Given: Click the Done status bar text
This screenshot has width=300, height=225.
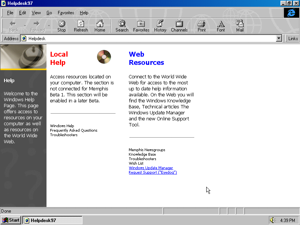Looking at the screenshot, I should click(x=6, y=211).
